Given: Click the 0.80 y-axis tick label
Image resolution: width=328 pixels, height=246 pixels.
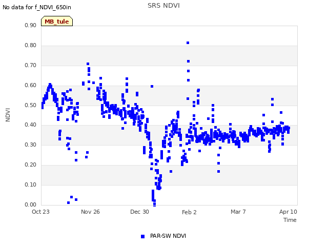Looking at the screenshot, I should coord(31,45).
